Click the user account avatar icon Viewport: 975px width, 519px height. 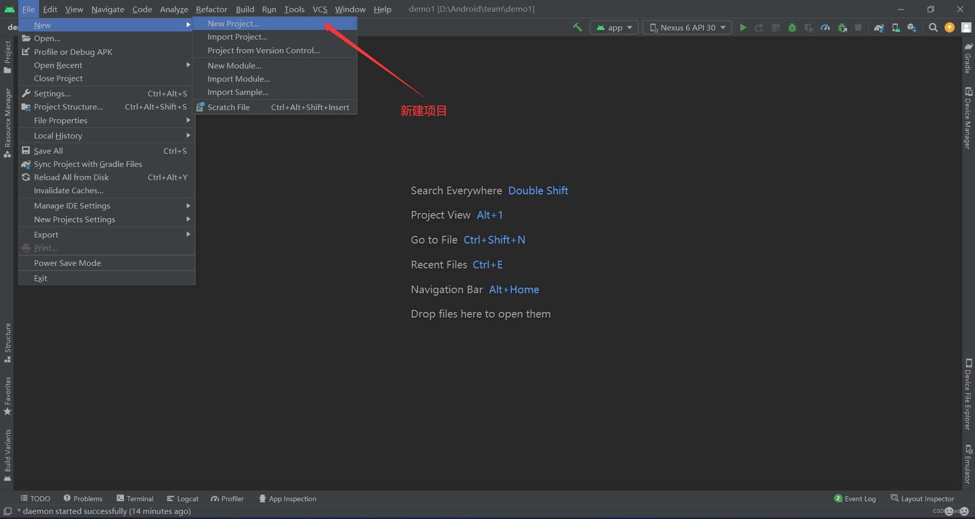click(966, 27)
